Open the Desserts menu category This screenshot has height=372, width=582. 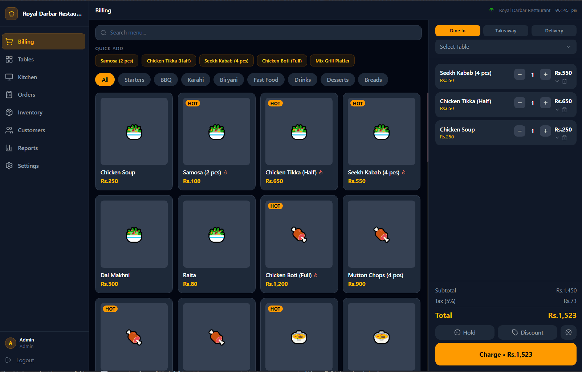tap(337, 80)
